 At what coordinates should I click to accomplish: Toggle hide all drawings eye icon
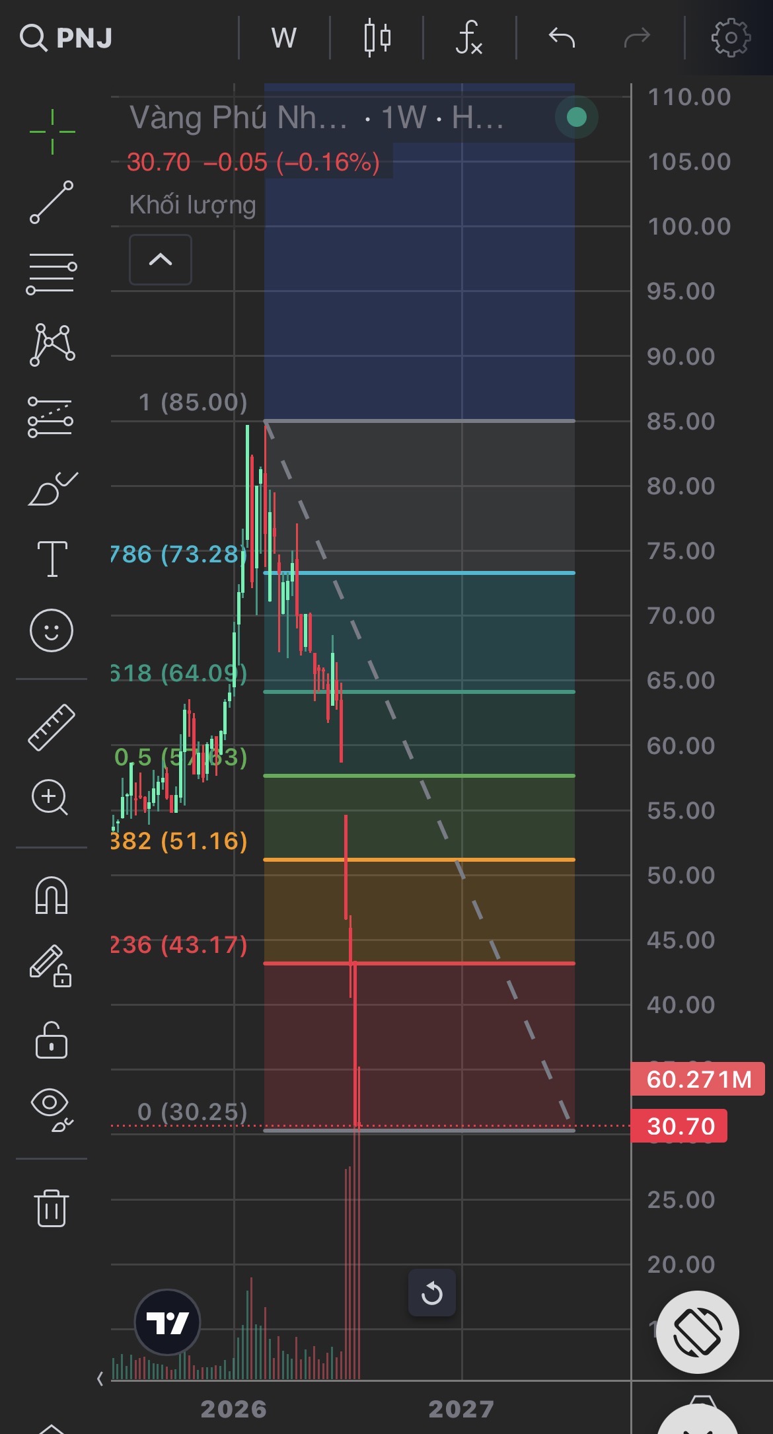pos(52,1112)
